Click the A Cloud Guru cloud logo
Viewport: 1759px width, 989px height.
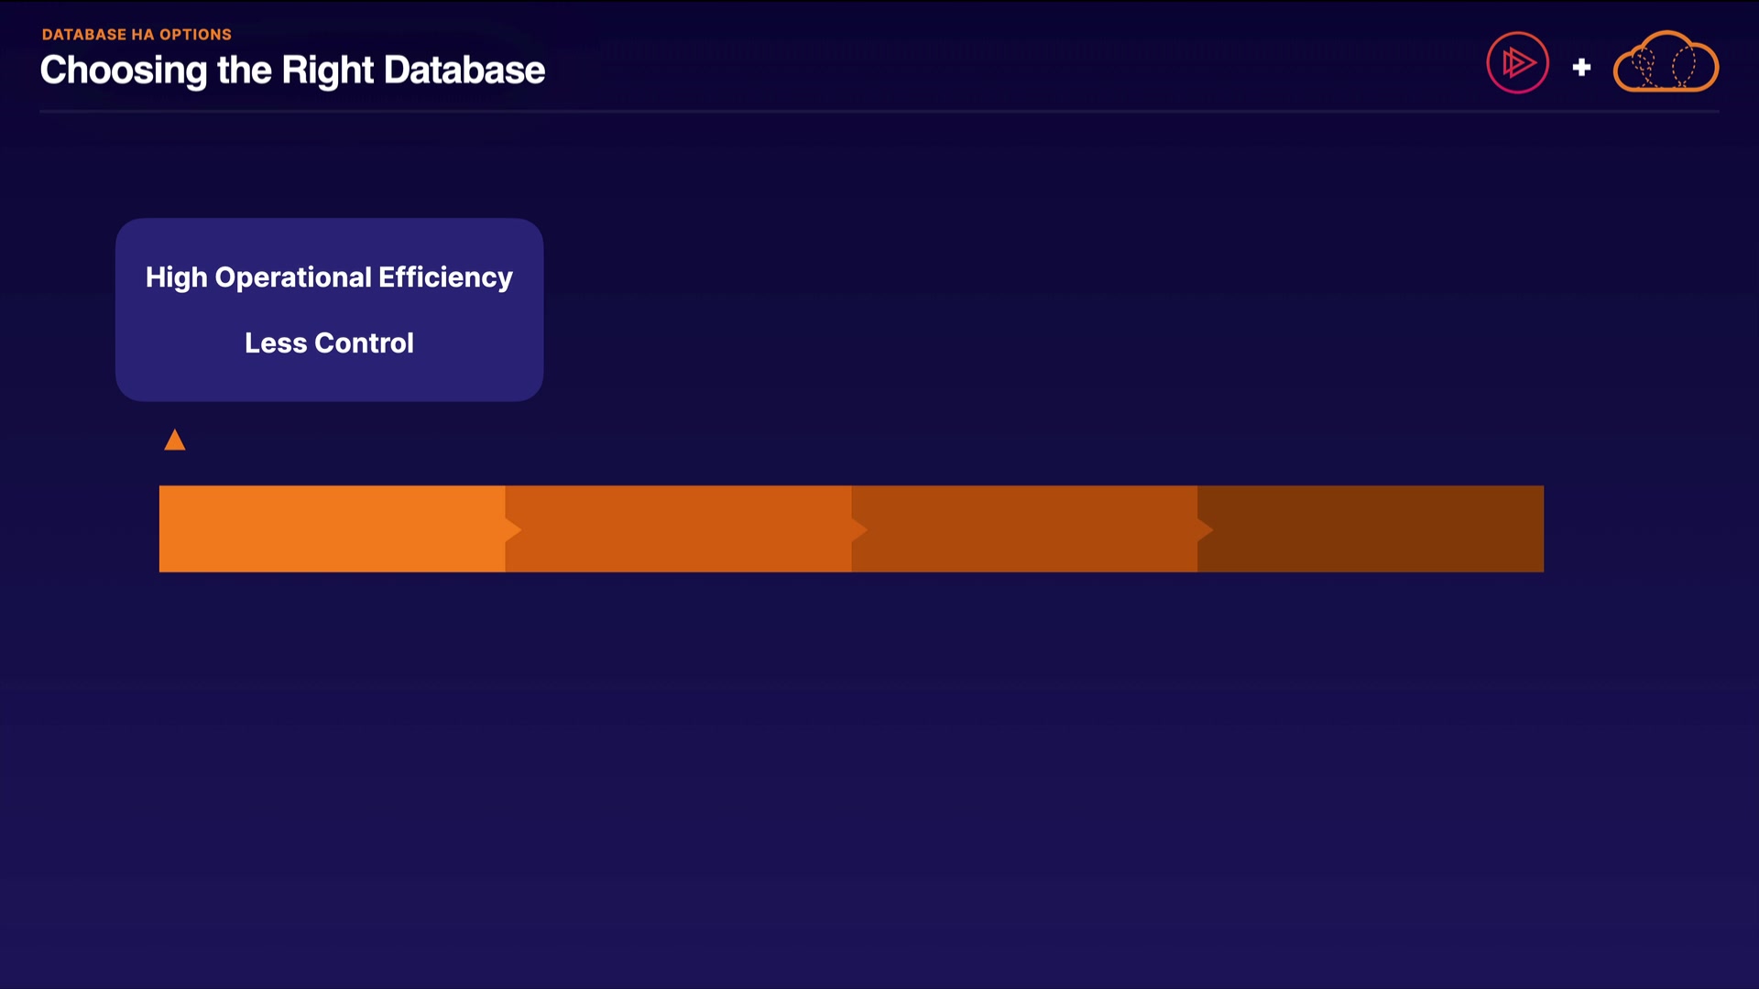tap(1665, 63)
